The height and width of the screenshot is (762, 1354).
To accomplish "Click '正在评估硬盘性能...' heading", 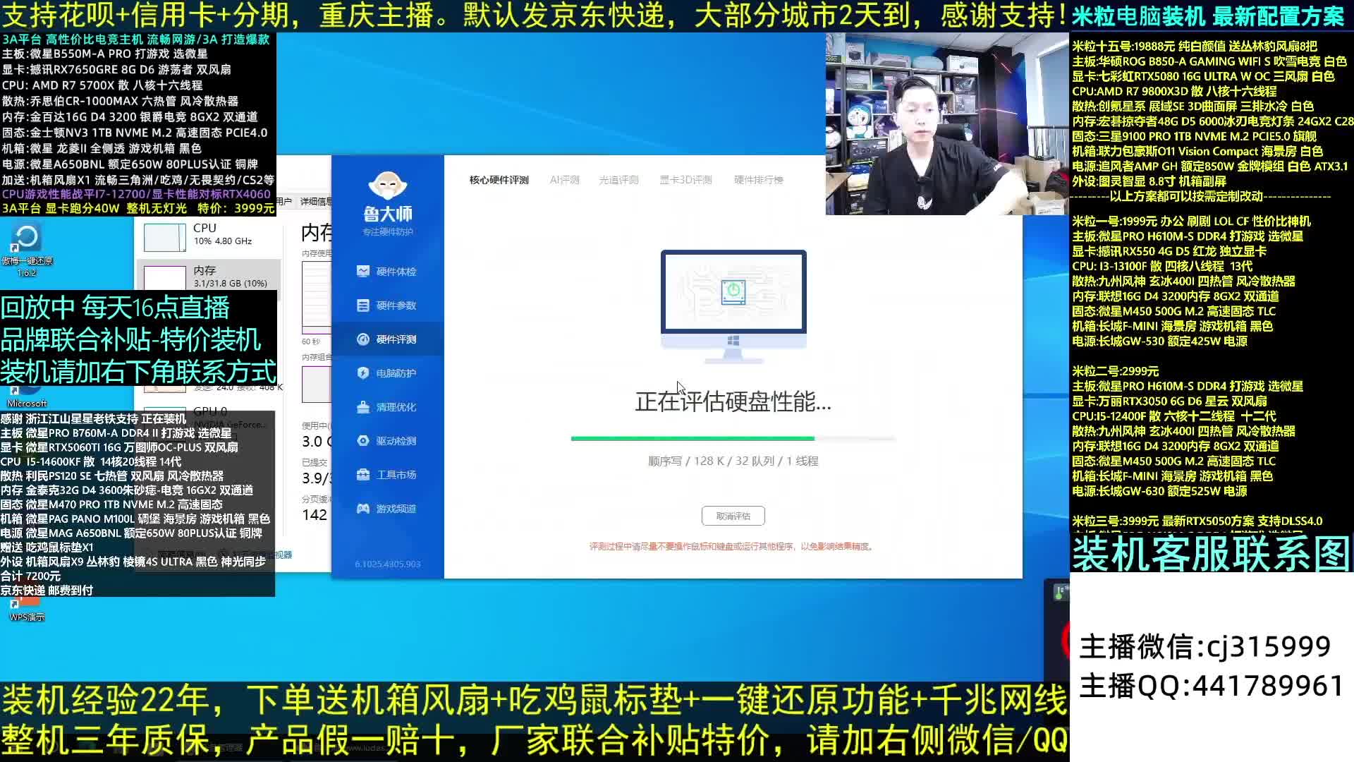I will [733, 402].
